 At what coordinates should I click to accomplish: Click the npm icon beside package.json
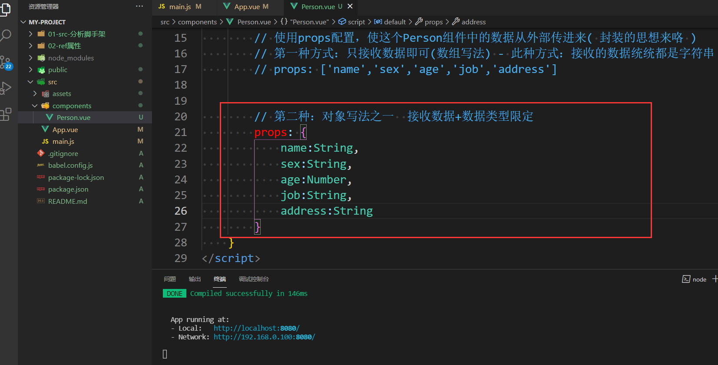click(41, 189)
